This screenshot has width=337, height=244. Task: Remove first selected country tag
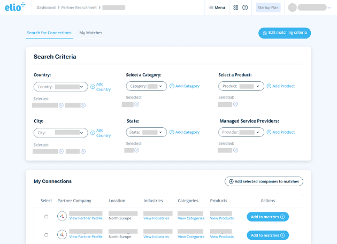[x=62, y=105]
